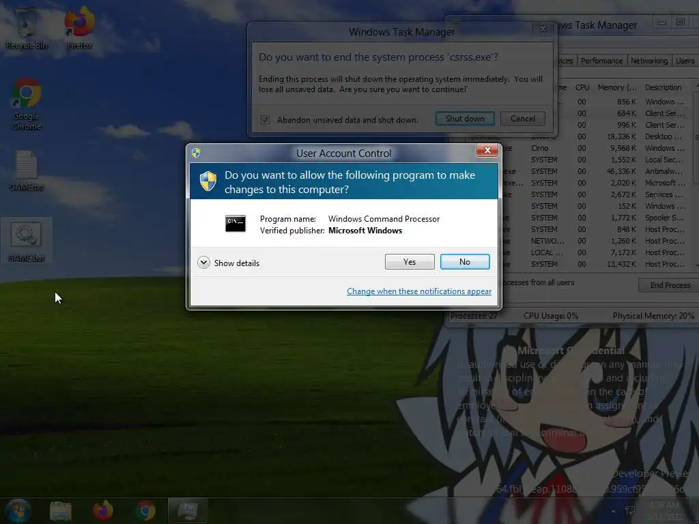Click the UAC shield icon in the title bar
The width and height of the screenshot is (699, 524).
(x=196, y=154)
